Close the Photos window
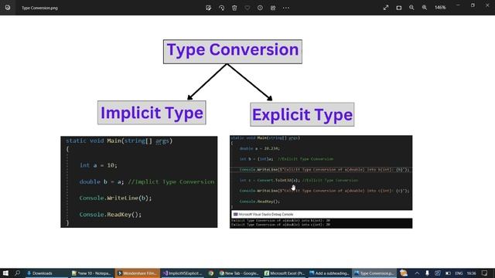Image resolution: width=495 pixels, height=278 pixels. click(487, 5)
